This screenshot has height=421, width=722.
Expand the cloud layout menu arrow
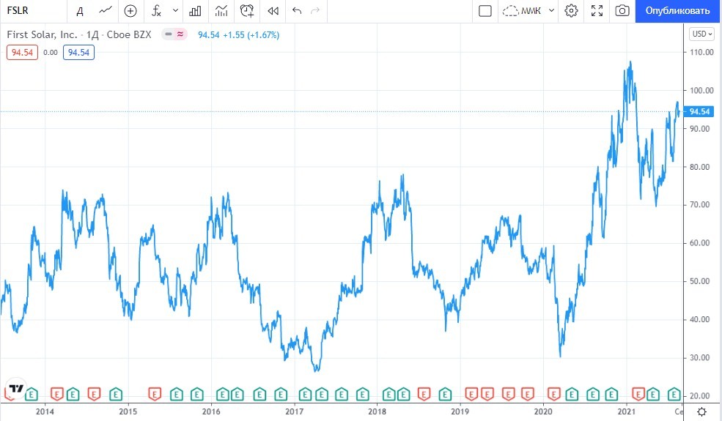tap(551, 11)
